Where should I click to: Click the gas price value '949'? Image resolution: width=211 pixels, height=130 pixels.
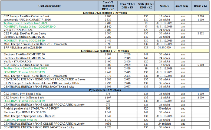(108, 101)
